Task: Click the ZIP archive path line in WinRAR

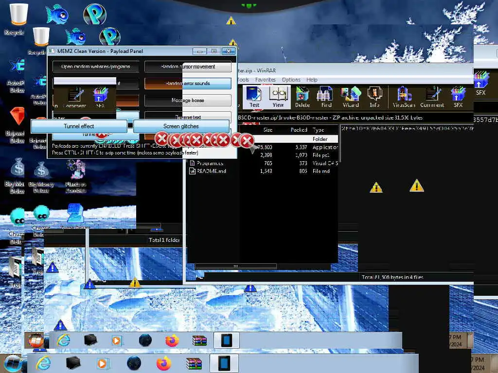Action: tap(330, 118)
